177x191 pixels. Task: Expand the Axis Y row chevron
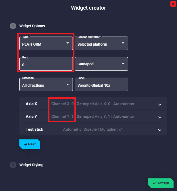click(x=160, y=117)
